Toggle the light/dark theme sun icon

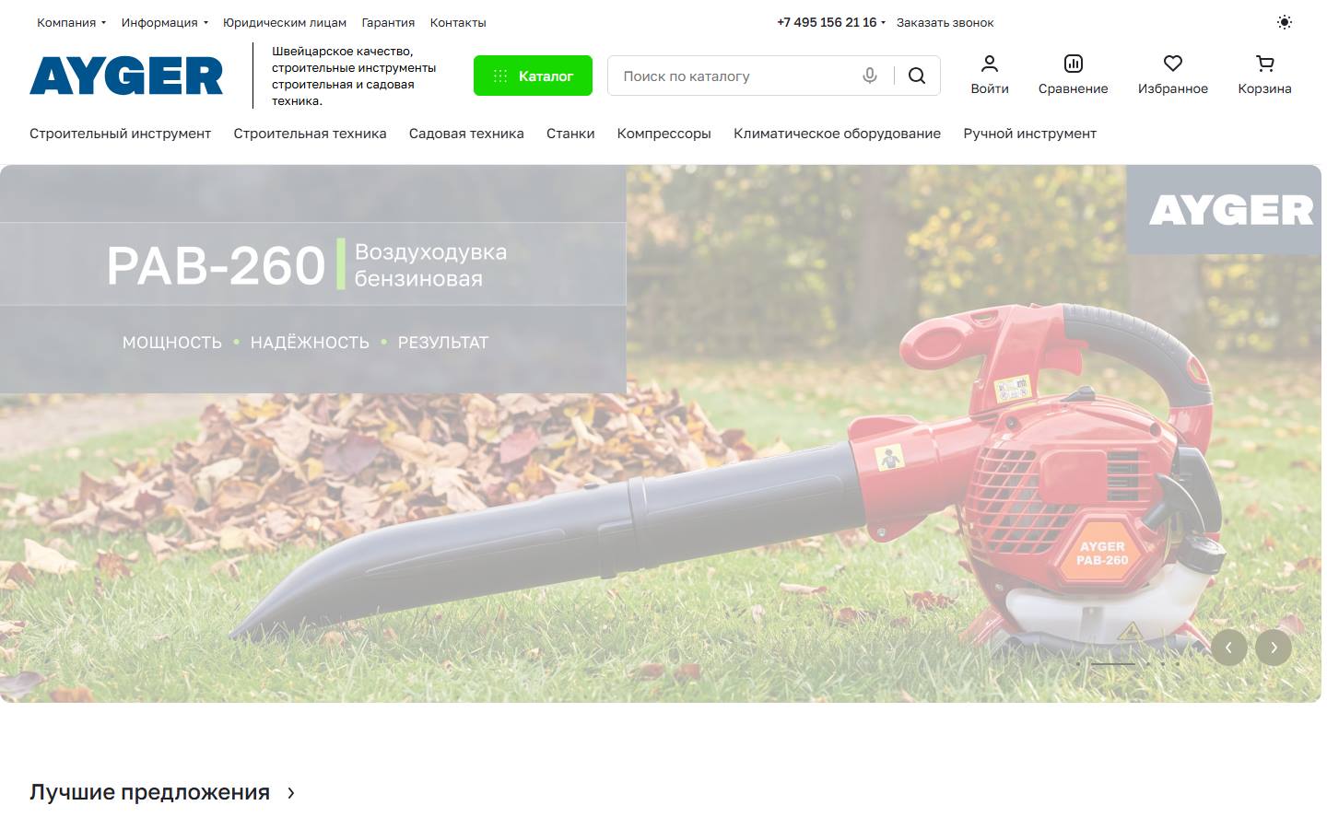pos(1284,22)
